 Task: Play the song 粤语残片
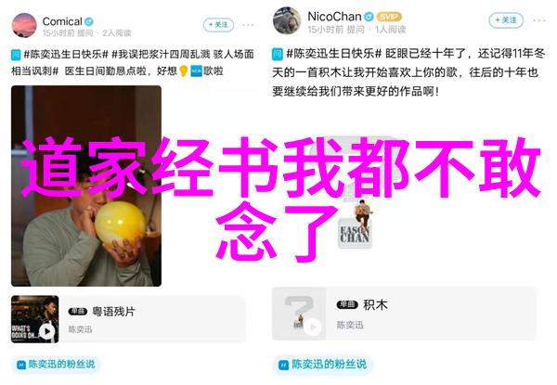coord(47,331)
